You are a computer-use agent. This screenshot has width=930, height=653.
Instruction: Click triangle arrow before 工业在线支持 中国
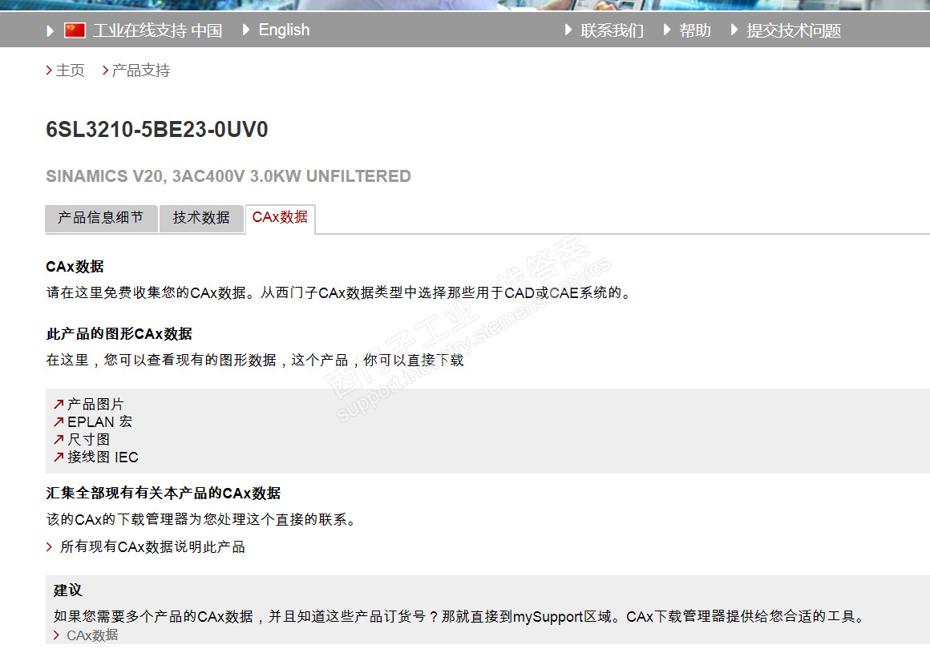tap(51, 30)
